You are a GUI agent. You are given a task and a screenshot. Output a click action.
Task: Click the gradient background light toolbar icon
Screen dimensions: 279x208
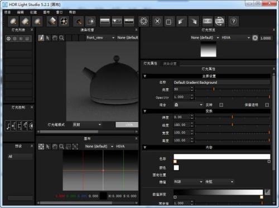(x=105, y=21)
